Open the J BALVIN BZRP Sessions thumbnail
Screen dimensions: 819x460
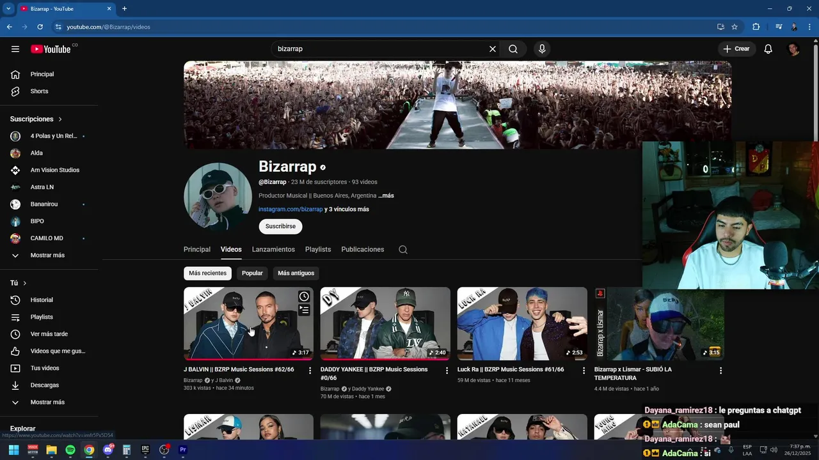(x=248, y=323)
